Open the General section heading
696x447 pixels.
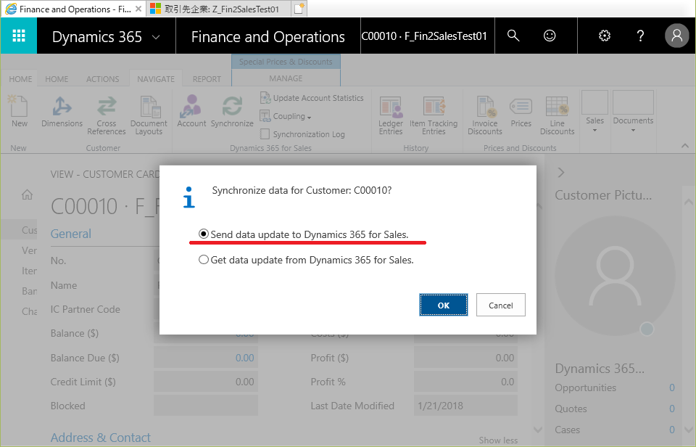click(70, 234)
